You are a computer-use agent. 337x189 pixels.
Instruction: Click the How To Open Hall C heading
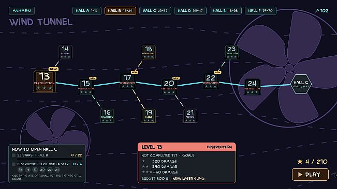[34, 149]
